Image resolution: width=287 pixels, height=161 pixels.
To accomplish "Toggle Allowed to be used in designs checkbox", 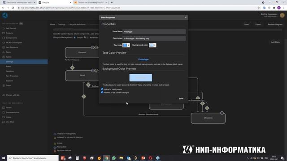I will click(x=102, y=93).
